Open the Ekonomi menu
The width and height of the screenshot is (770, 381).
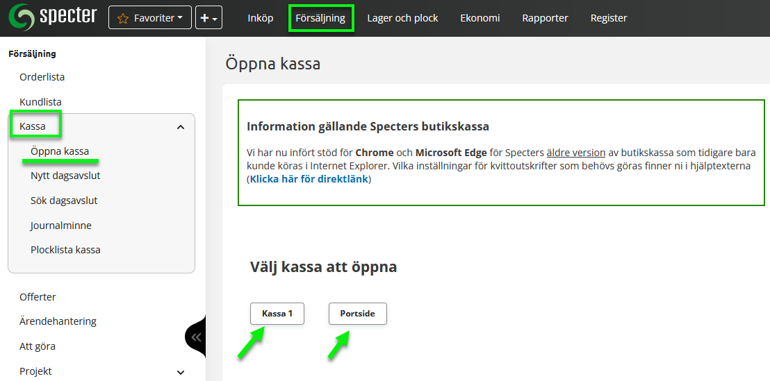tap(480, 18)
